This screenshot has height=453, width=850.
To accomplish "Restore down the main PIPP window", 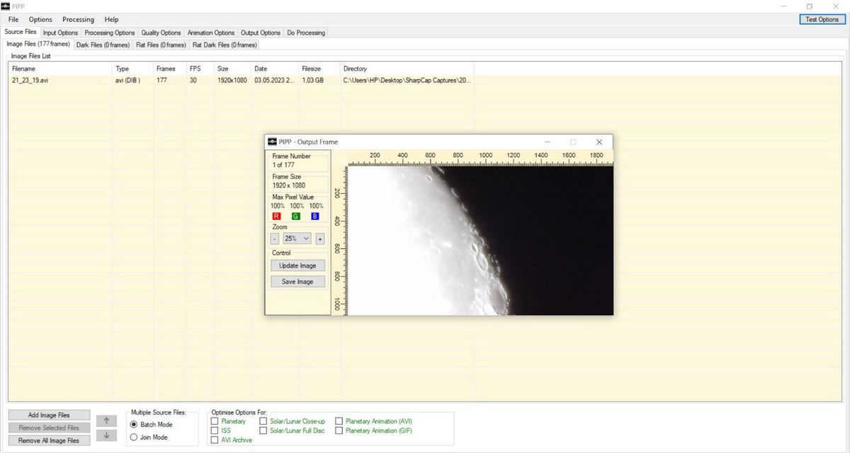I will coord(810,6).
